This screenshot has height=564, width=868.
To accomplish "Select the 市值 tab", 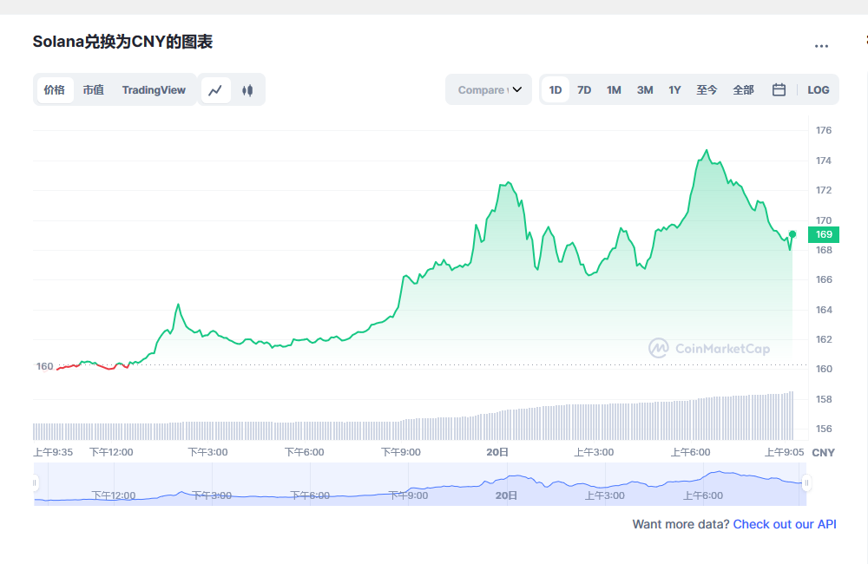I will pyautogui.click(x=94, y=89).
